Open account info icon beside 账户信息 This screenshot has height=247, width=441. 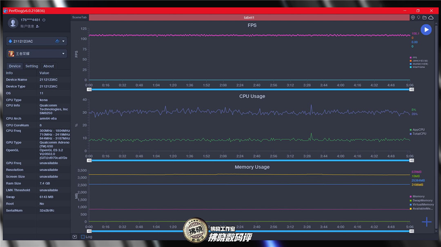[x=38, y=26]
